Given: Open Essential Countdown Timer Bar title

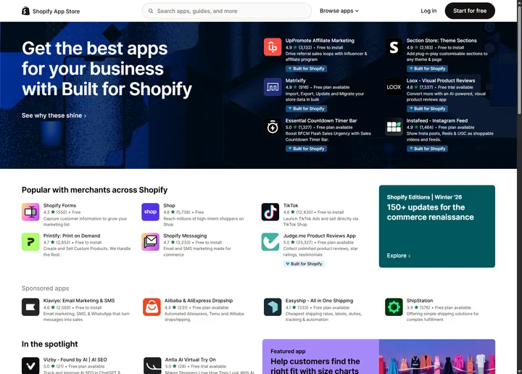Looking at the screenshot, I should 321,121.
